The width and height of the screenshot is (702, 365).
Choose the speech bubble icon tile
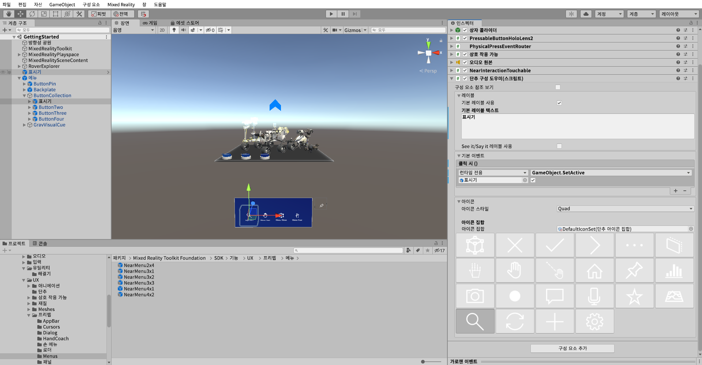(555, 296)
